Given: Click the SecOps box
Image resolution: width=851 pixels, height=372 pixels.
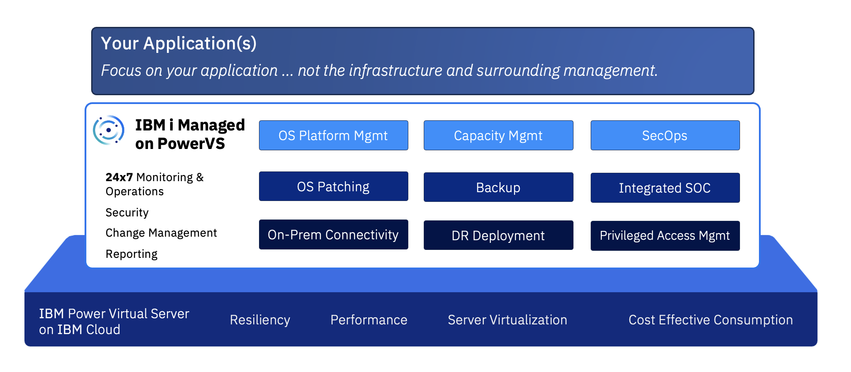Looking at the screenshot, I should click(x=665, y=135).
